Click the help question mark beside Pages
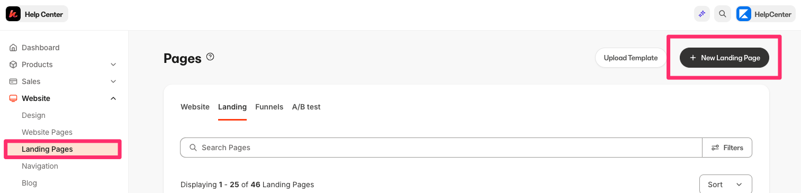The image size is (801, 193). pos(210,57)
